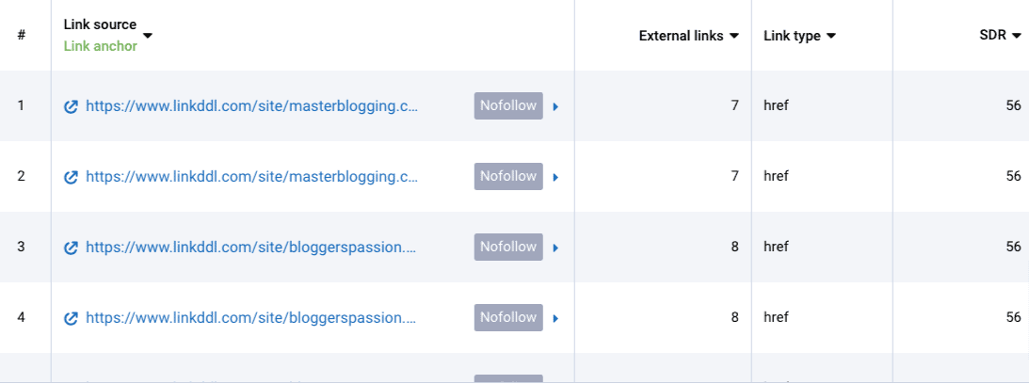Open external link icon in row 1

tap(71, 106)
